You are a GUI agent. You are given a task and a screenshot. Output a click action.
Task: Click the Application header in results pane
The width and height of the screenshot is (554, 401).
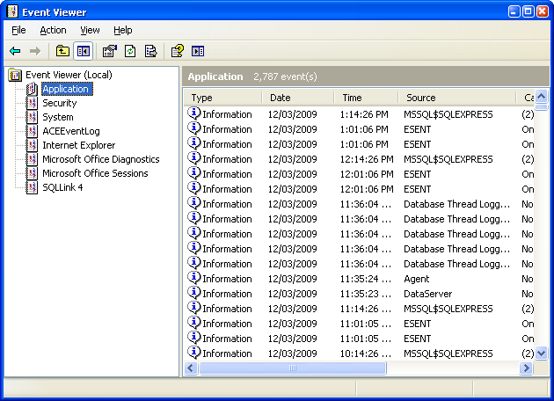215,77
